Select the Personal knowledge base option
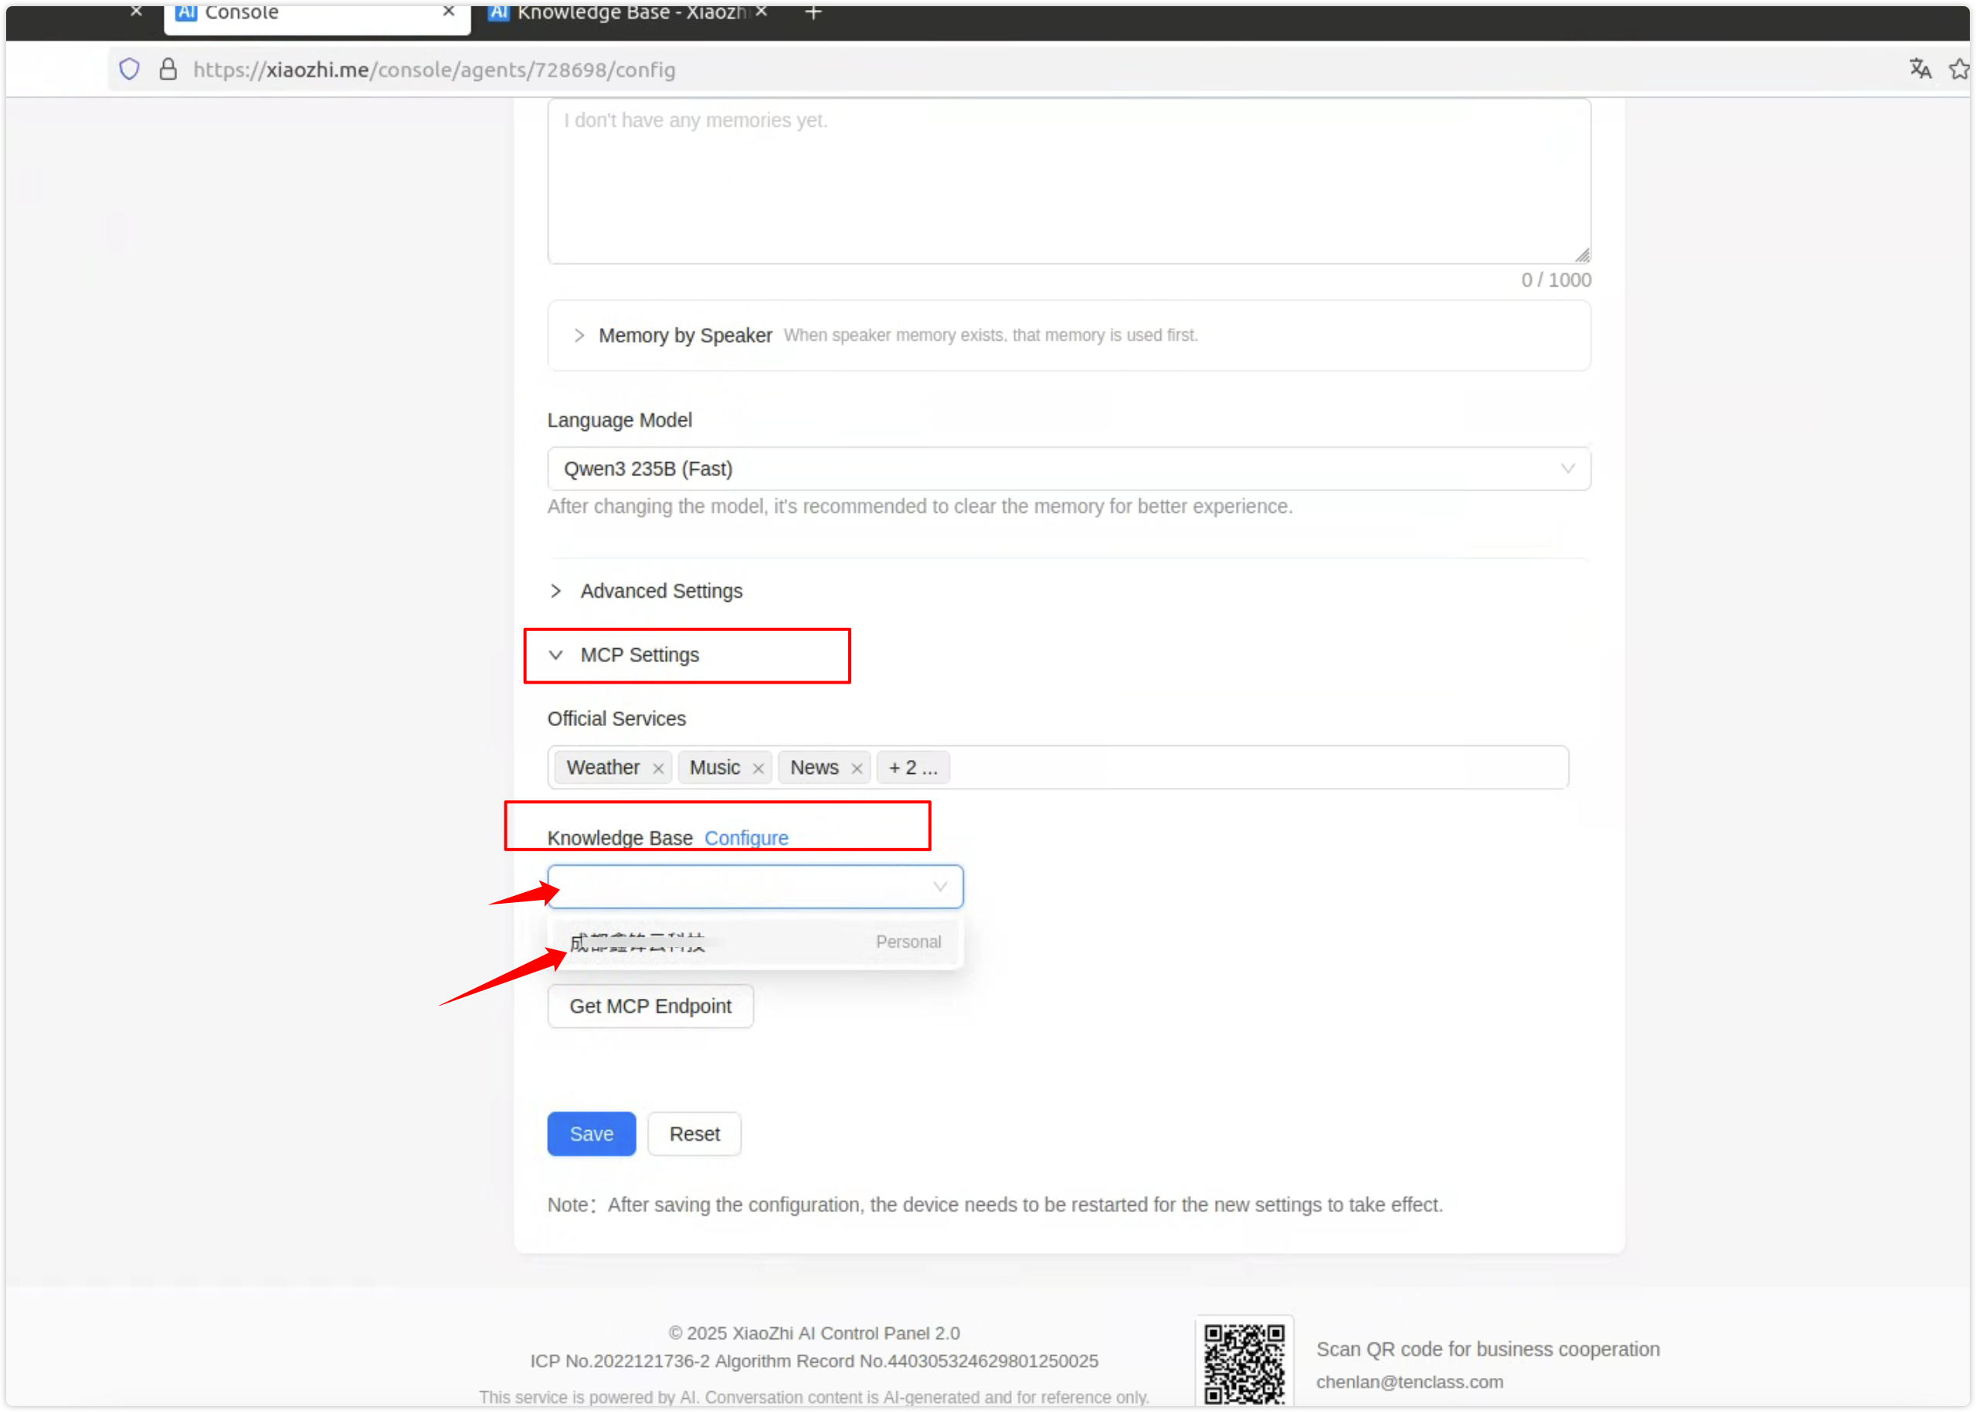The image size is (1976, 1412). [x=755, y=942]
